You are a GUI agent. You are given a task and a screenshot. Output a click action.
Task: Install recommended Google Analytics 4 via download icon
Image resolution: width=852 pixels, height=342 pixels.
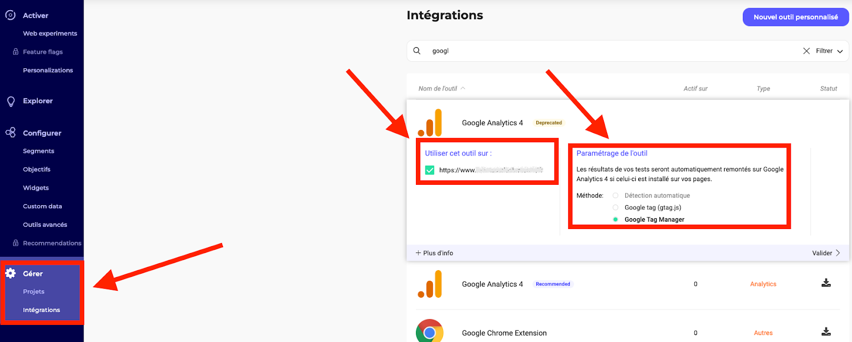(x=826, y=283)
